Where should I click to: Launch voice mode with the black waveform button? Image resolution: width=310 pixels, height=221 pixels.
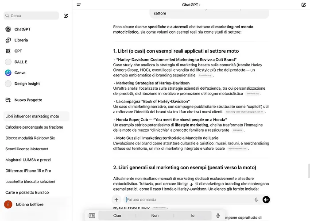click(x=266, y=200)
